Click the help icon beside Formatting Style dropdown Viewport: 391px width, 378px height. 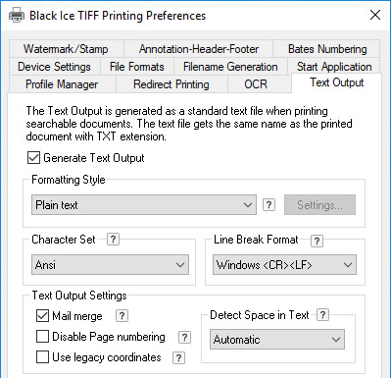[x=269, y=205]
